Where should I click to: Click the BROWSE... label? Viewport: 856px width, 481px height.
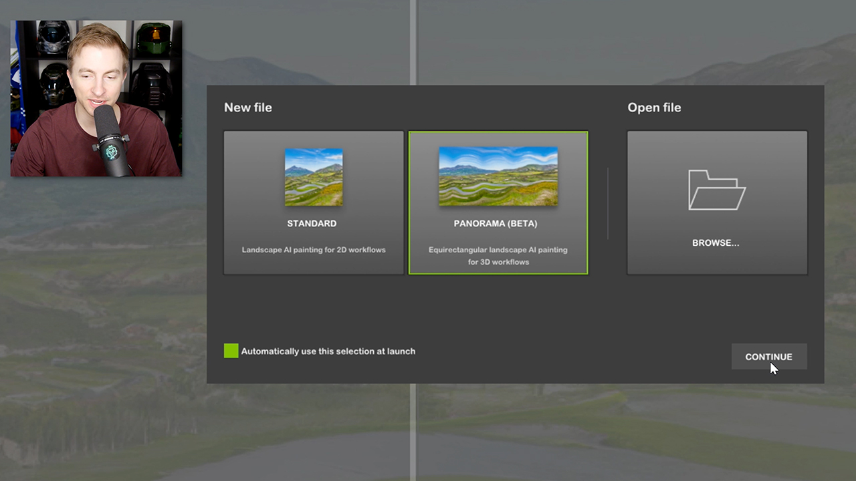click(716, 243)
